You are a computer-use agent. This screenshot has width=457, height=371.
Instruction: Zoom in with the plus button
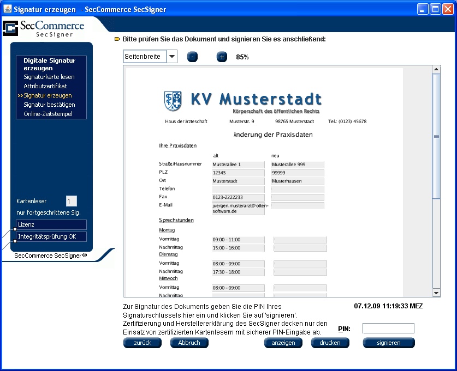point(222,57)
